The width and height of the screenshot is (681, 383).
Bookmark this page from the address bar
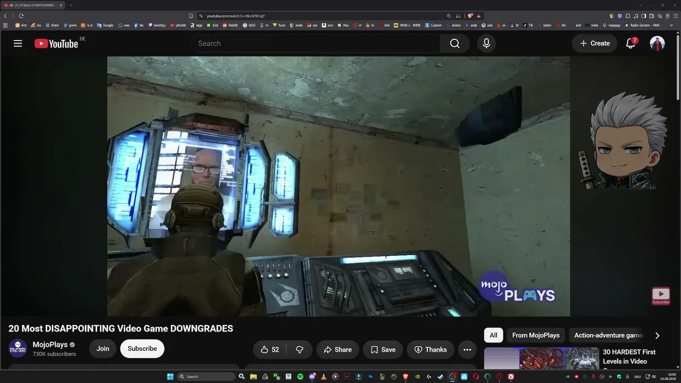191,16
